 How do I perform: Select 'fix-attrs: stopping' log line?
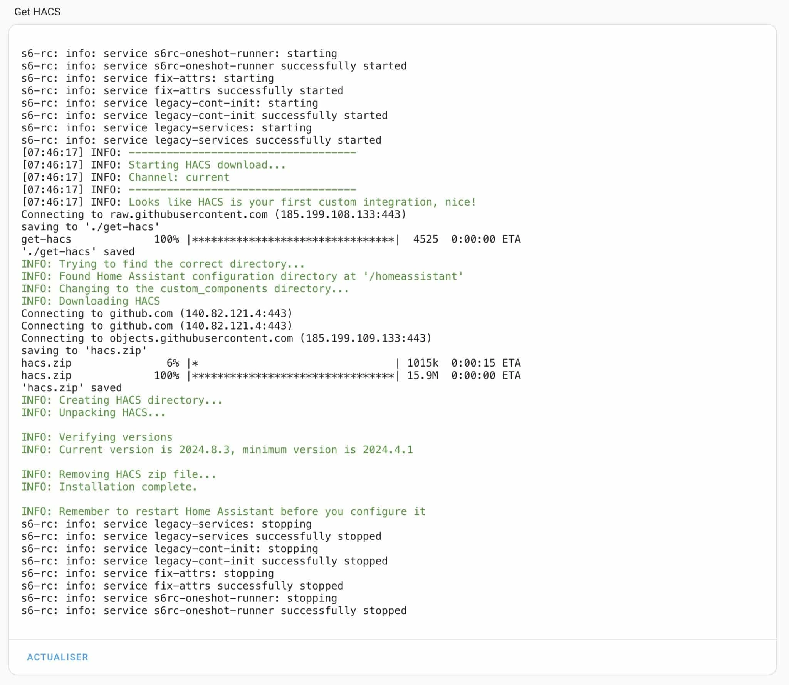[x=148, y=573]
